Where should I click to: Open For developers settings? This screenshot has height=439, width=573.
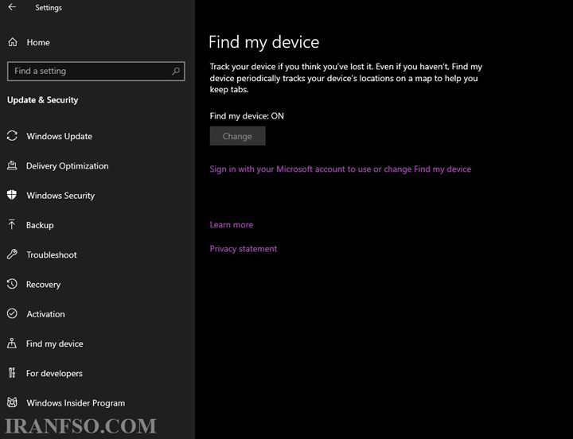(54, 373)
